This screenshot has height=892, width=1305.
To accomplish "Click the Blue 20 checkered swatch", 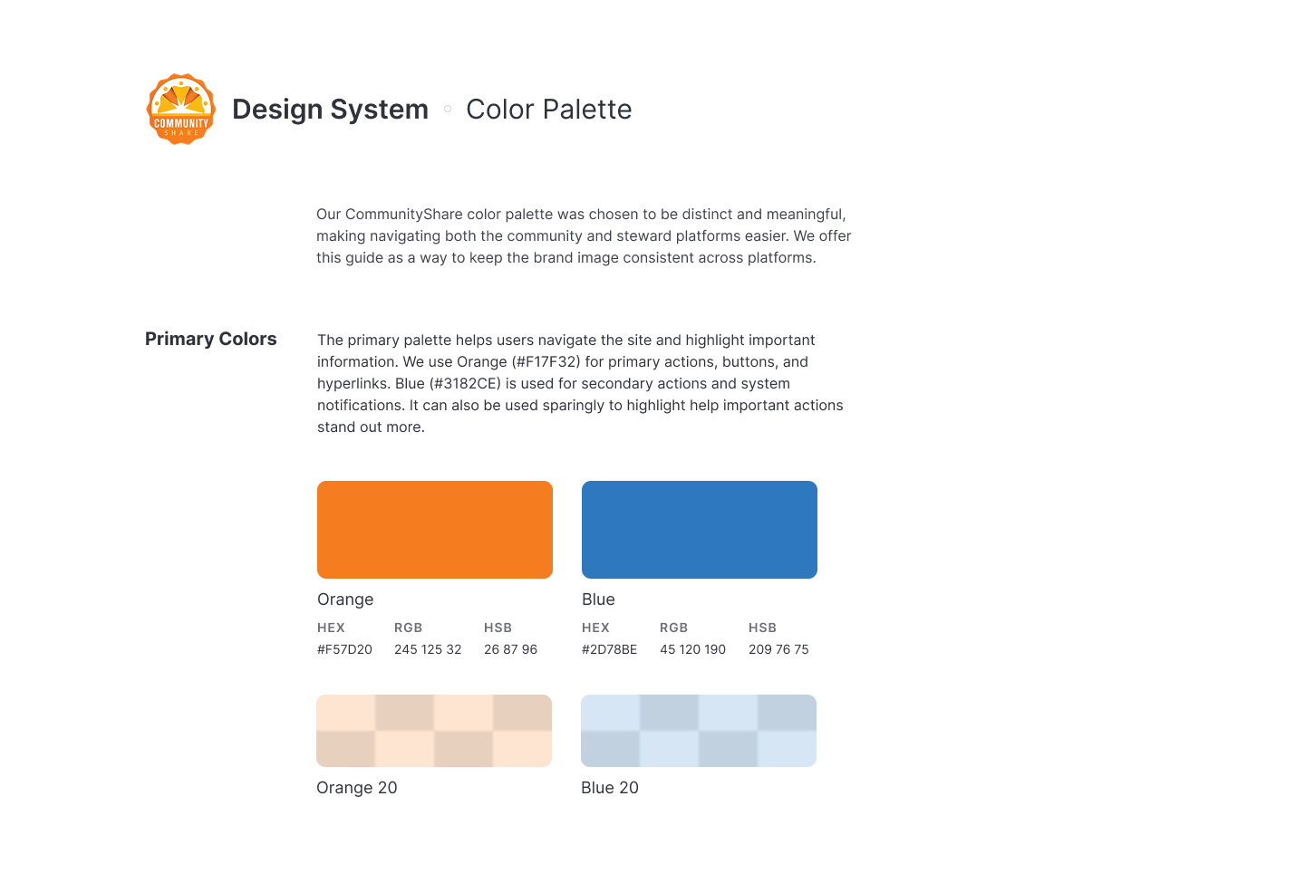I will click(x=699, y=731).
